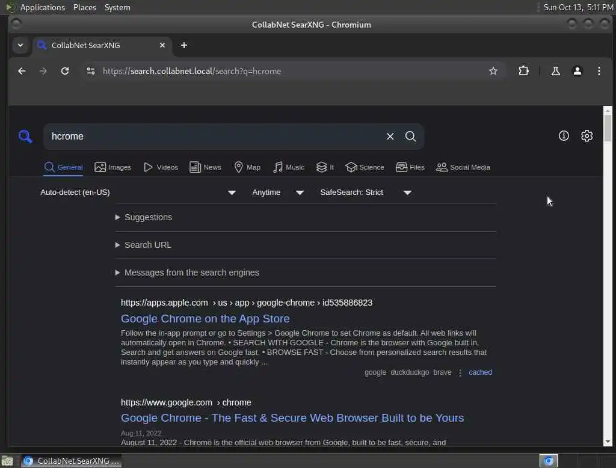Open Google Chrome Fast & Secure Web Browser link
Screen dimensions: 616x468
292,418
